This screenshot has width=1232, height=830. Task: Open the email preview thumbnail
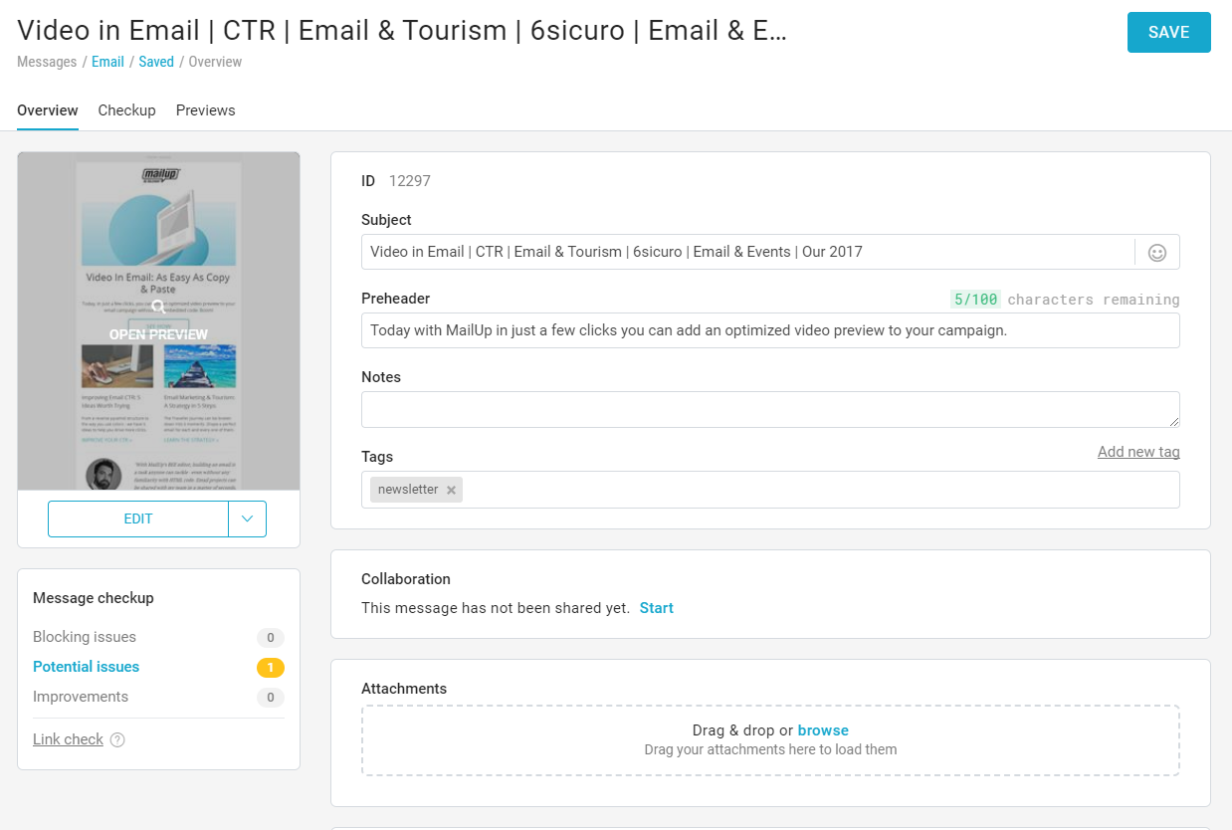click(158, 321)
